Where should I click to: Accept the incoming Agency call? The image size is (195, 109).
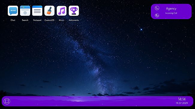(157, 8)
